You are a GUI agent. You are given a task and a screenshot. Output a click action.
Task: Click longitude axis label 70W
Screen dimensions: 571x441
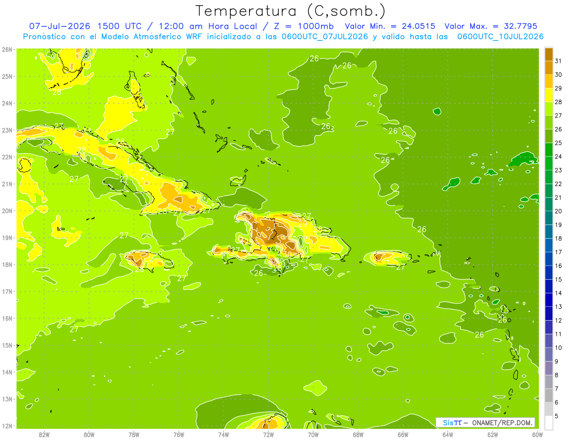[x=313, y=434]
